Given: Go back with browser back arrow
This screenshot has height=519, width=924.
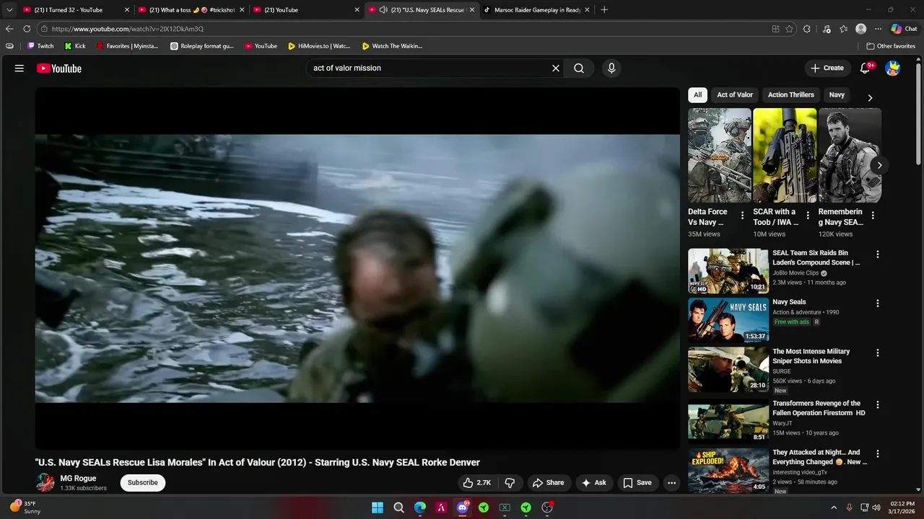Looking at the screenshot, I should pos(9,29).
